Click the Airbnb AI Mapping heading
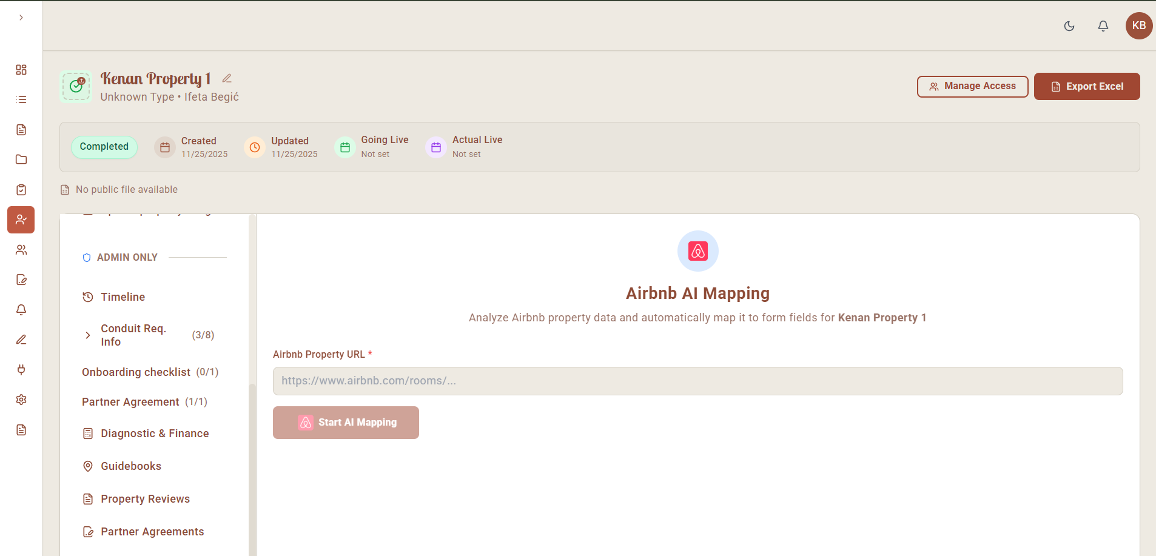 [697, 293]
